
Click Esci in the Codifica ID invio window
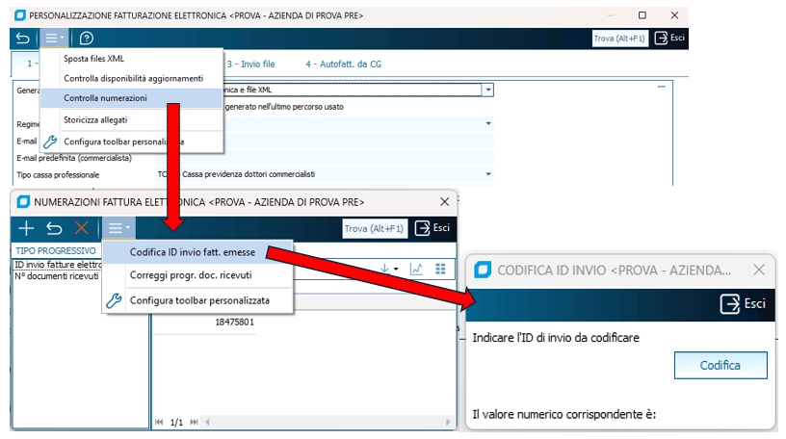[x=743, y=303]
